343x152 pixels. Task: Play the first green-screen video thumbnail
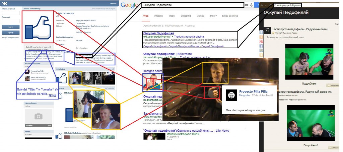point(309,62)
